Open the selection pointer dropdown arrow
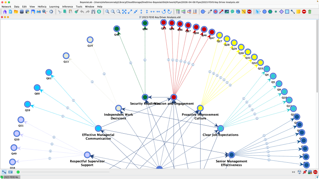 click(260, 12)
